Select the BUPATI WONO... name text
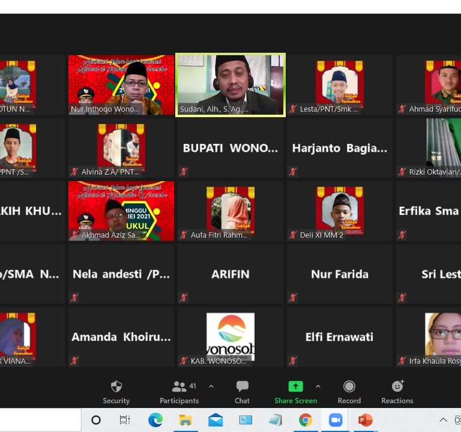 point(230,148)
